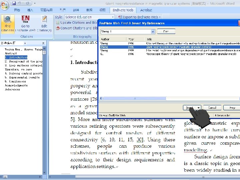Expand search history dropdown arrow

click(x=153, y=32)
